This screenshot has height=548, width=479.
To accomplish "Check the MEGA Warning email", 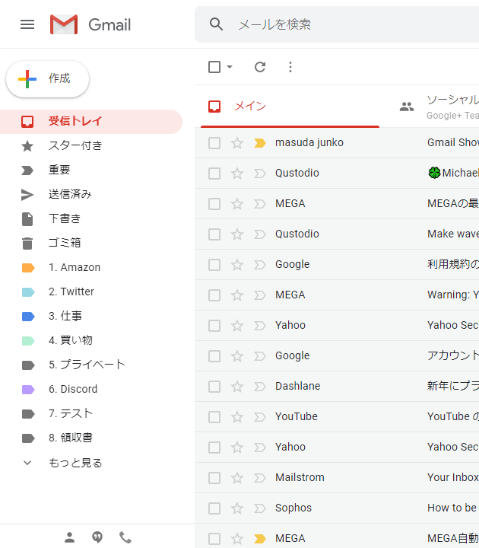I will [x=214, y=295].
